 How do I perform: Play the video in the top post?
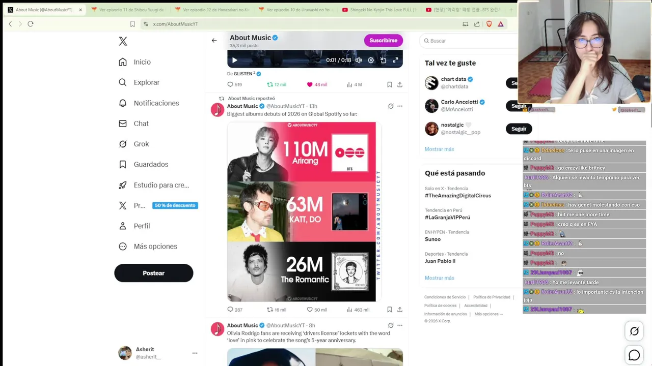(234, 60)
